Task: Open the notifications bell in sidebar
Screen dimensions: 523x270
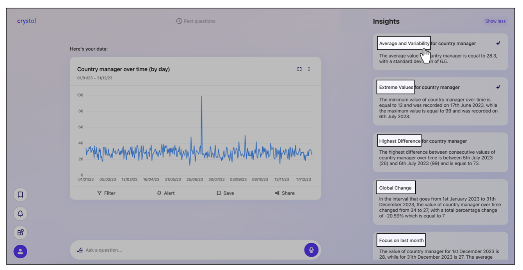Action: pyautogui.click(x=20, y=214)
